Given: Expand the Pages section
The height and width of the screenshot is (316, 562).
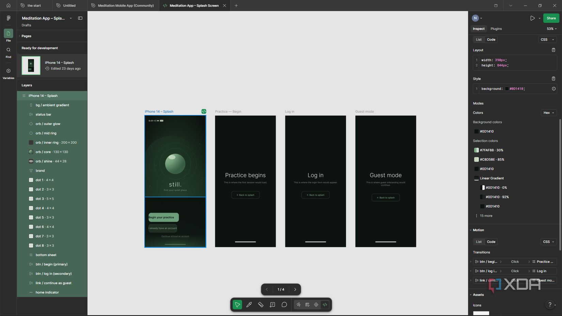Looking at the screenshot, I should click(x=19, y=36).
